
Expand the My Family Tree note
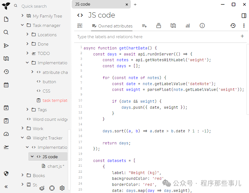click(x=22, y=16)
